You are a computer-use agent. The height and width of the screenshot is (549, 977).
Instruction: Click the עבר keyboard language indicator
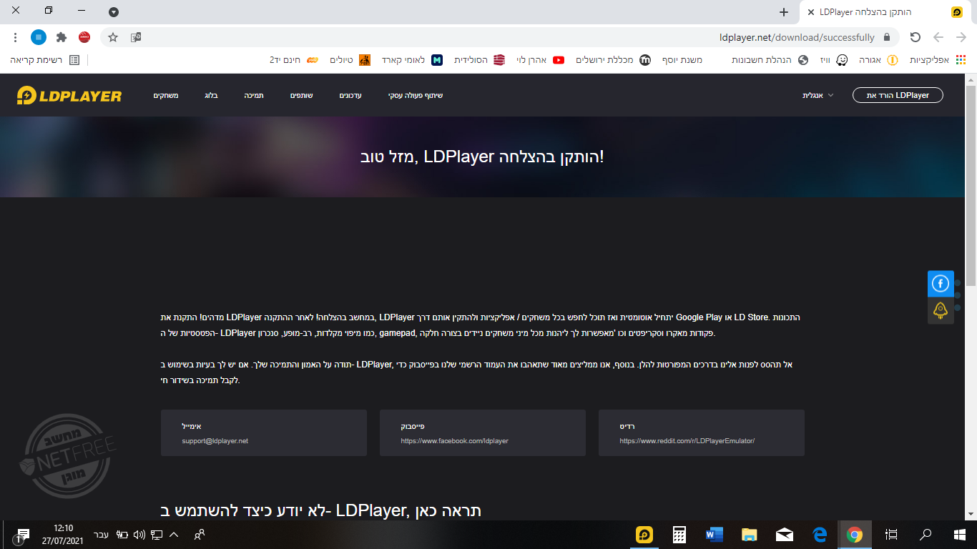[101, 535]
